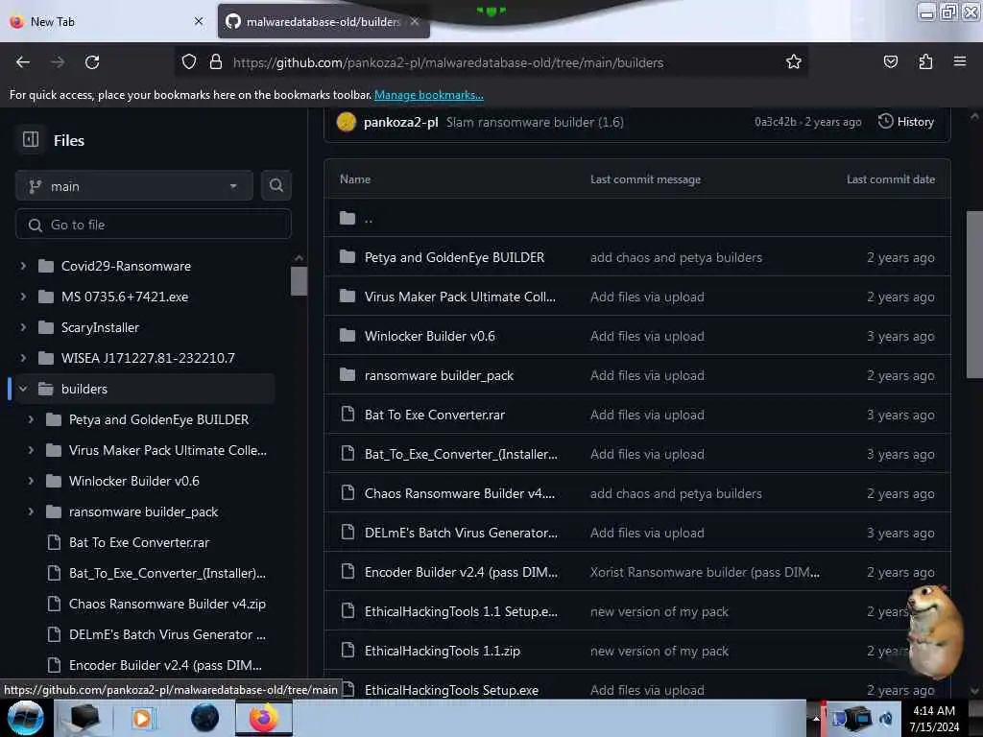The image size is (983, 737).
Task: Open Encoder Builder v2.4 (pass DIM... in list
Action: (461, 572)
